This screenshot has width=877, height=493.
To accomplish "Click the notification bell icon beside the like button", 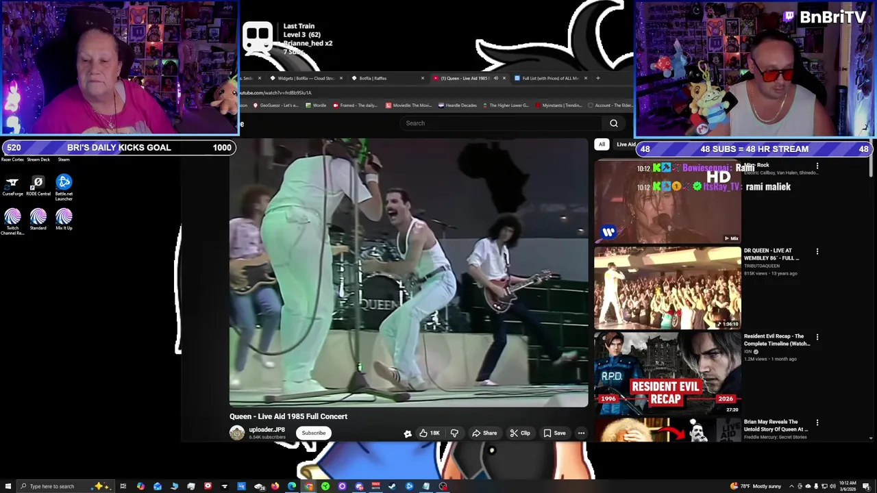I will pyautogui.click(x=408, y=433).
